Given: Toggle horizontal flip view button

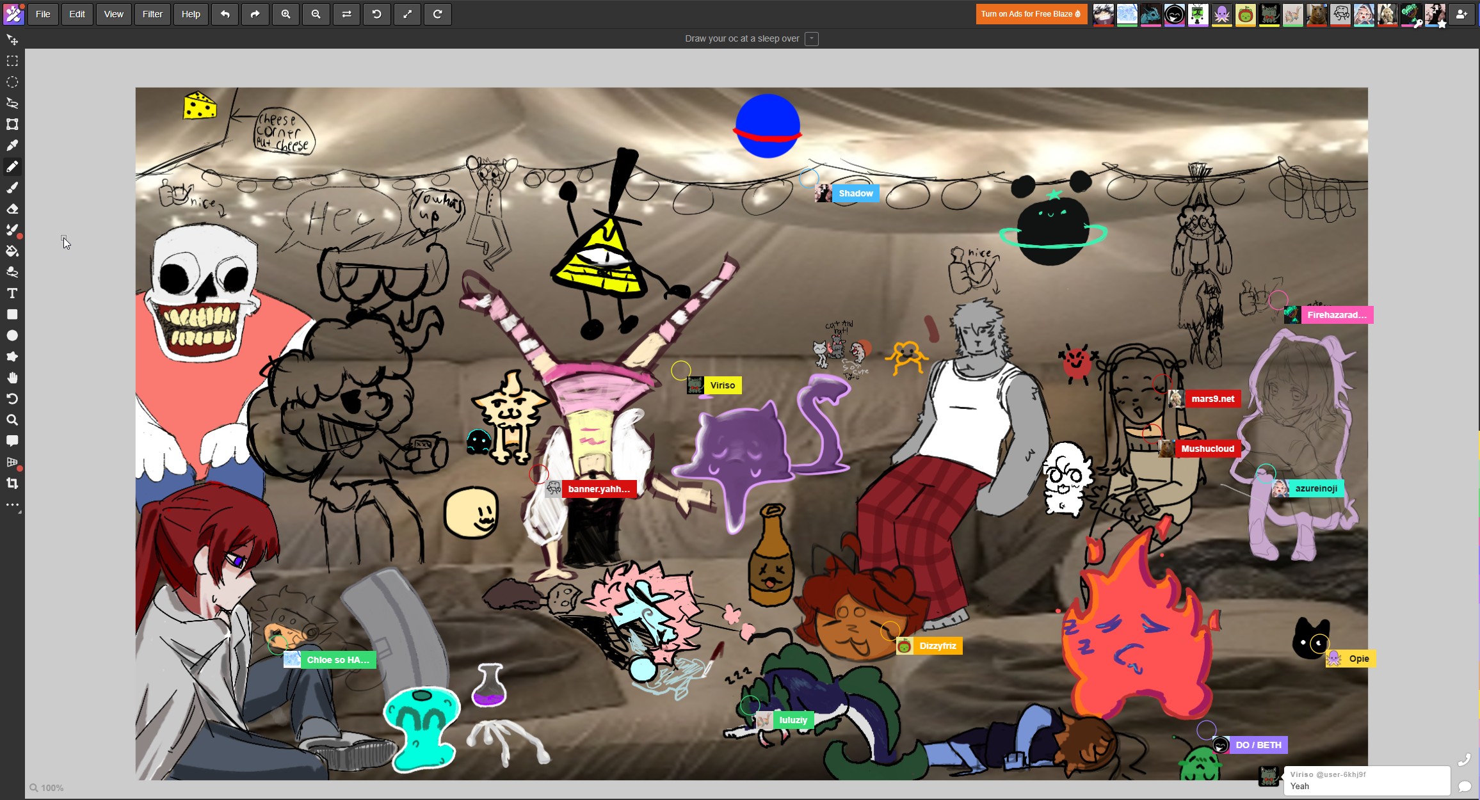Looking at the screenshot, I should pyautogui.click(x=346, y=14).
